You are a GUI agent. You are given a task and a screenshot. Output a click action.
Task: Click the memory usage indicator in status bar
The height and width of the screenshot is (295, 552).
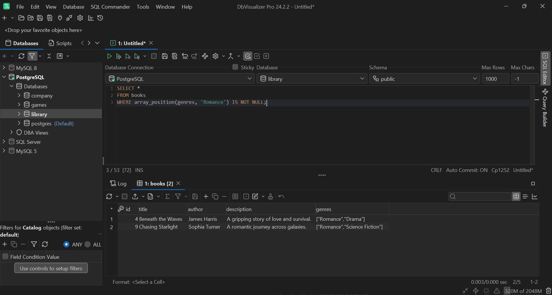pyautogui.click(x=523, y=291)
